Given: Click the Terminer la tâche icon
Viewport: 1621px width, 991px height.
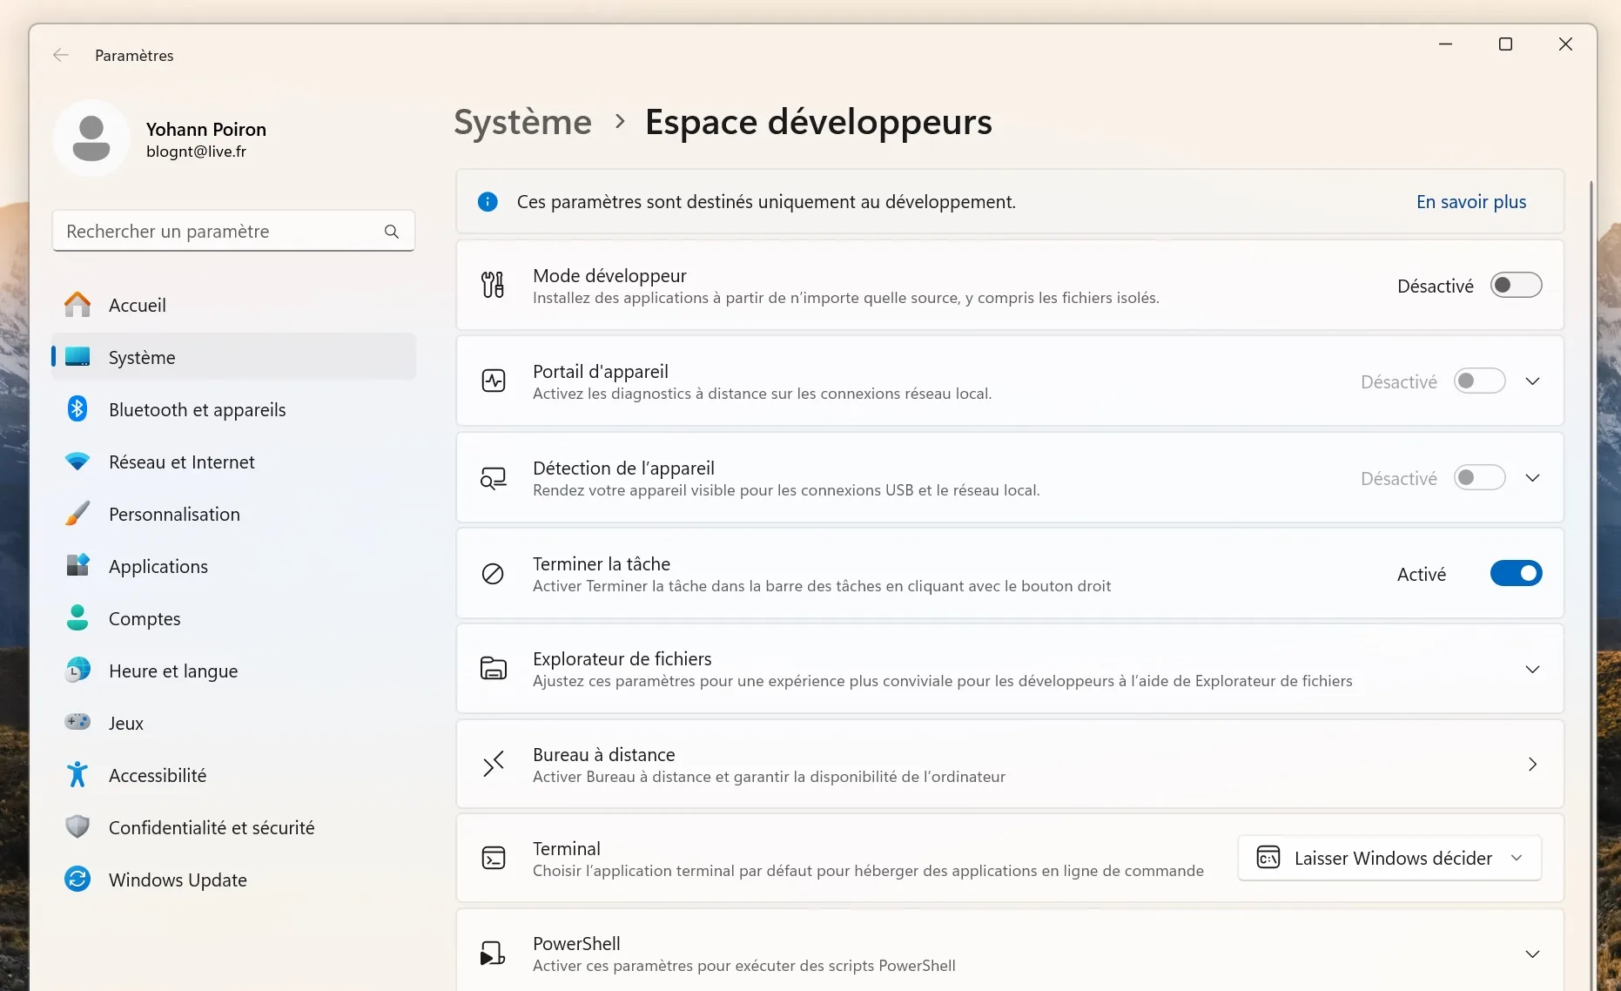Looking at the screenshot, I should (x=493, y=573).
